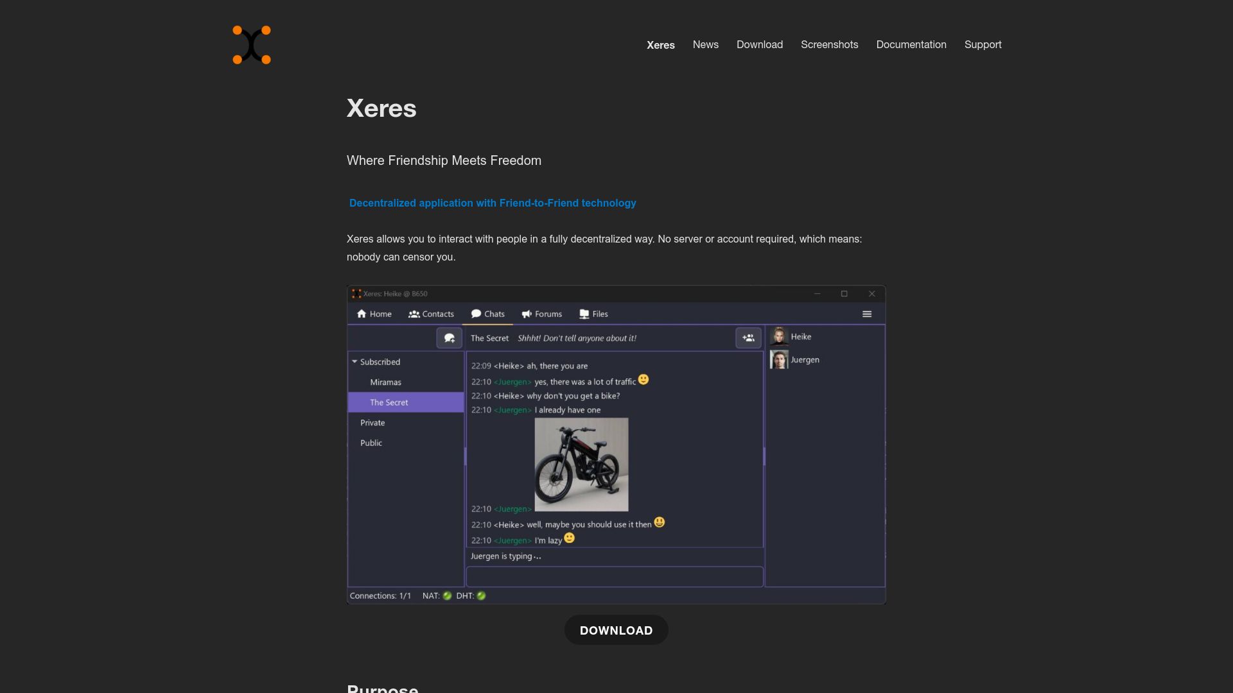Open the Documentation nav link
Screen dimensions: 1233x693
911,44
